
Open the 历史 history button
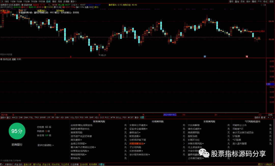coord(243,2)
